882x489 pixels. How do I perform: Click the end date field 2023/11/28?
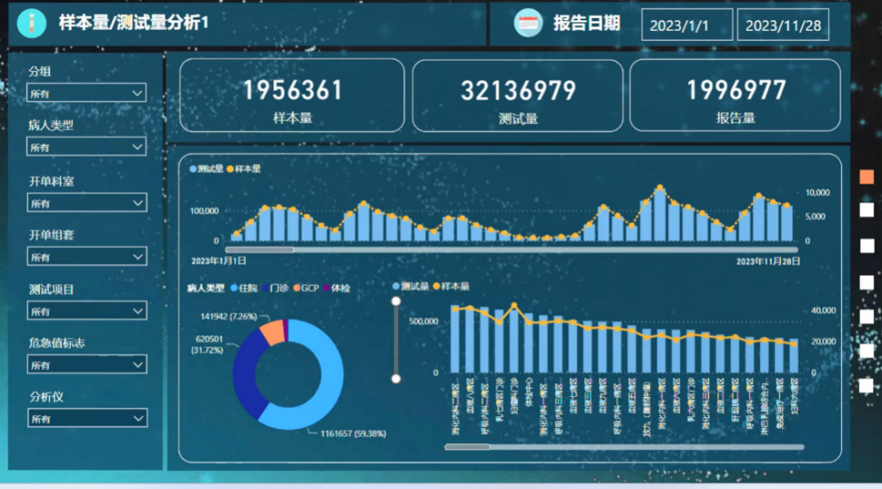(x=783, y=24)
